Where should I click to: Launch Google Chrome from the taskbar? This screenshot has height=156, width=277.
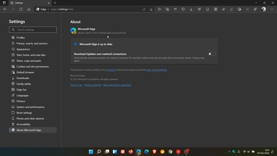point(170,152)
